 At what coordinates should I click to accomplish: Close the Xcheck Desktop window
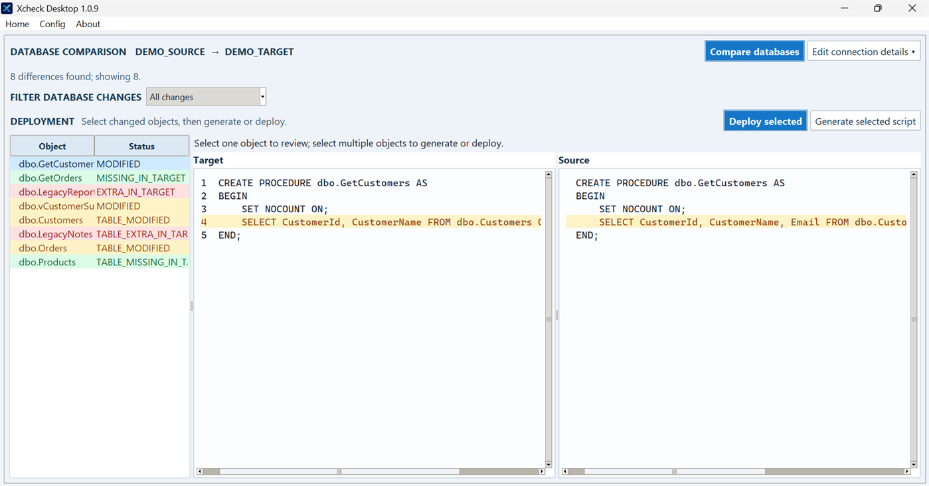click(912, 9)
